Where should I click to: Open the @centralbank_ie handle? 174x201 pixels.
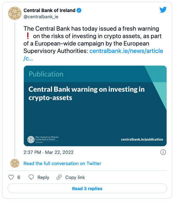point(41,17)
